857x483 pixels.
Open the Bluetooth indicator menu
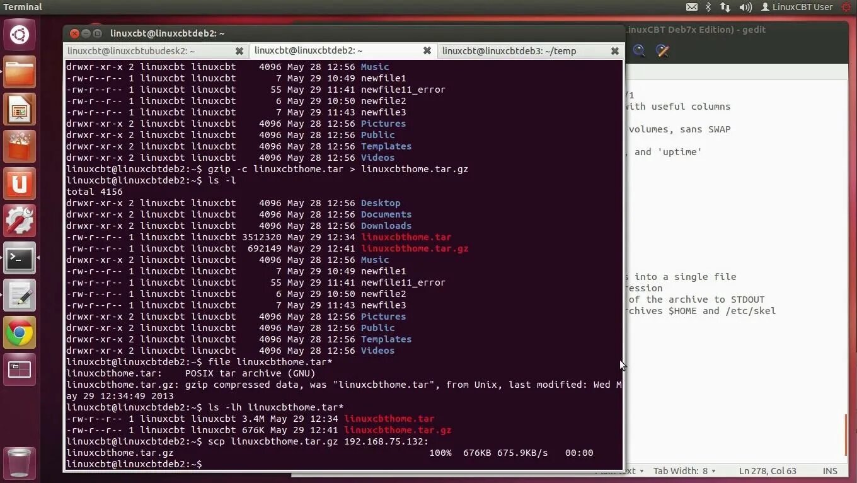(708, 7)
